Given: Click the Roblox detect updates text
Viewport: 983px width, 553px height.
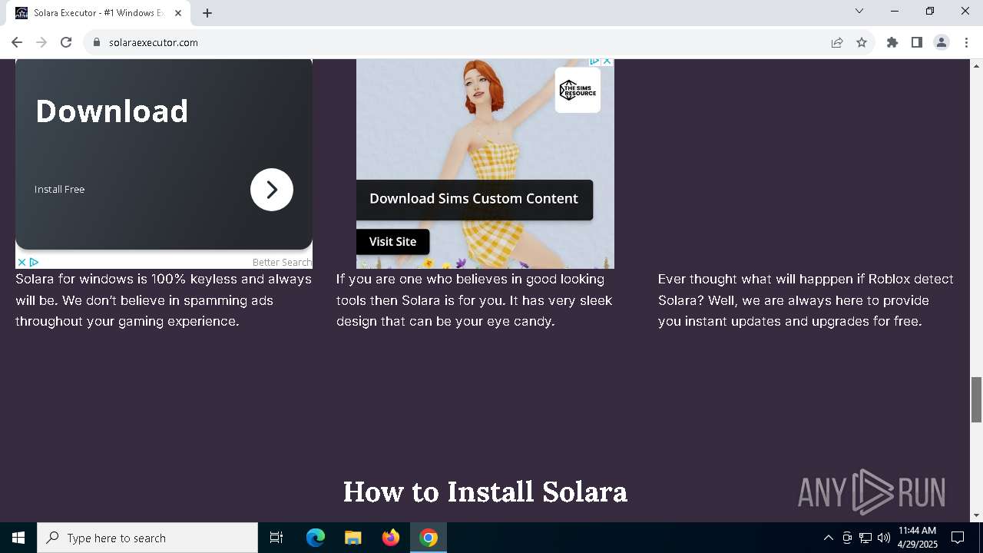Looking at the screenshot, I should [x=806, y=300].
